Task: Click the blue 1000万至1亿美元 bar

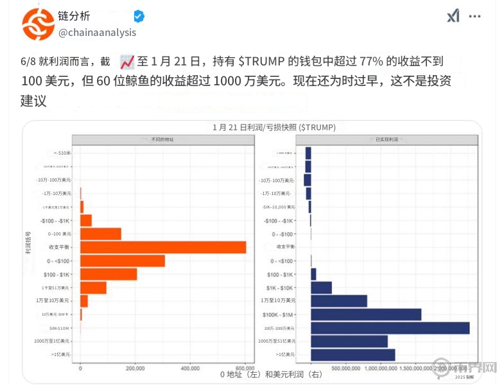Action: point(349,341)
